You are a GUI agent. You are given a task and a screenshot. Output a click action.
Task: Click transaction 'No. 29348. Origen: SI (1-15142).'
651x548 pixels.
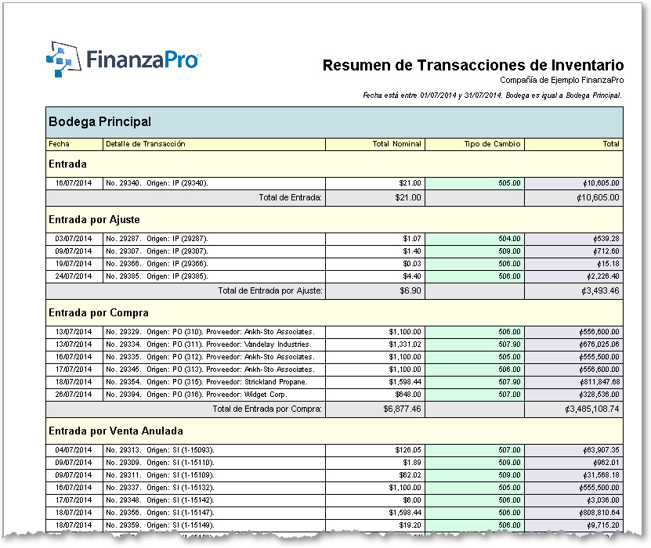[x=160, y=500]
